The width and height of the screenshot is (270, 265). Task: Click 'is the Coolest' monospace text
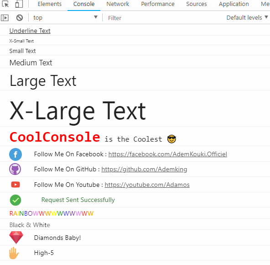click(x=134, y=139)
